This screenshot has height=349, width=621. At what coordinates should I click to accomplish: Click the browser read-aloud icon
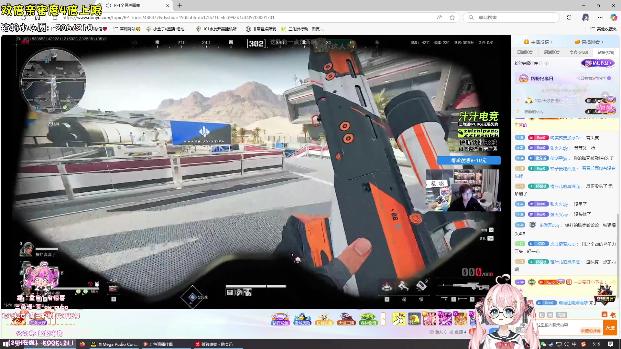click(x=439, y=17)
